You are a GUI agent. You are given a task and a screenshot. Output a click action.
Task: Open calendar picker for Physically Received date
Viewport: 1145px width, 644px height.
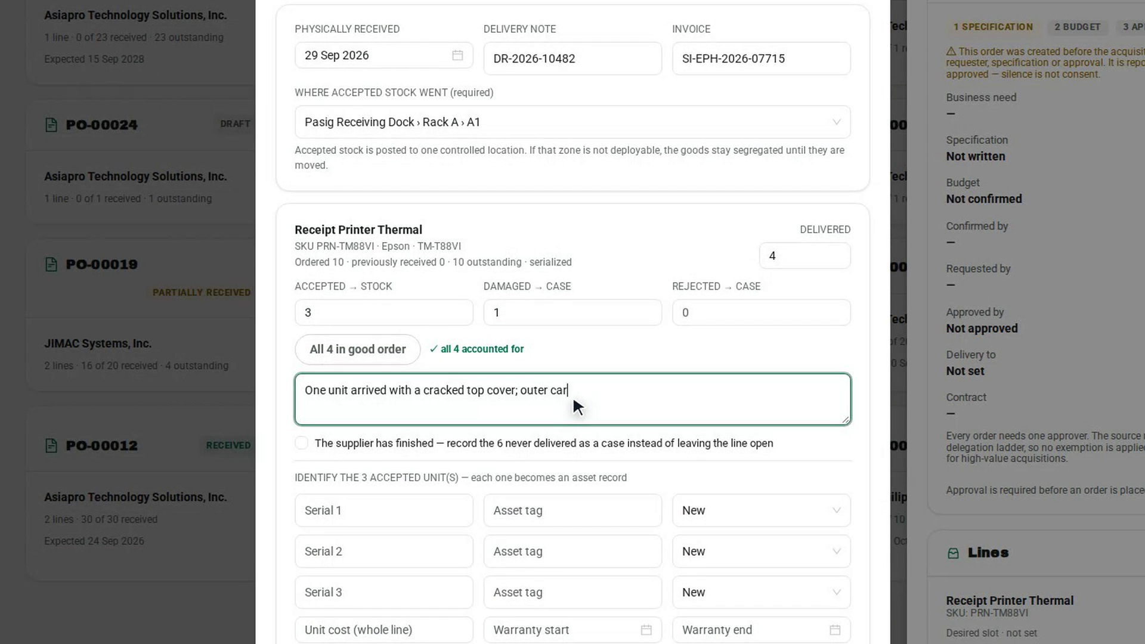(457, 55)
